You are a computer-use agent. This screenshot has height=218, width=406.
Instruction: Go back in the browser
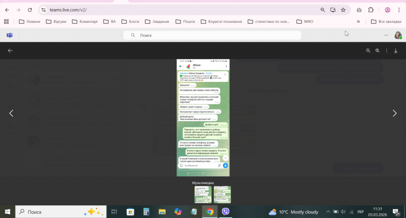[x=7, y=10]
